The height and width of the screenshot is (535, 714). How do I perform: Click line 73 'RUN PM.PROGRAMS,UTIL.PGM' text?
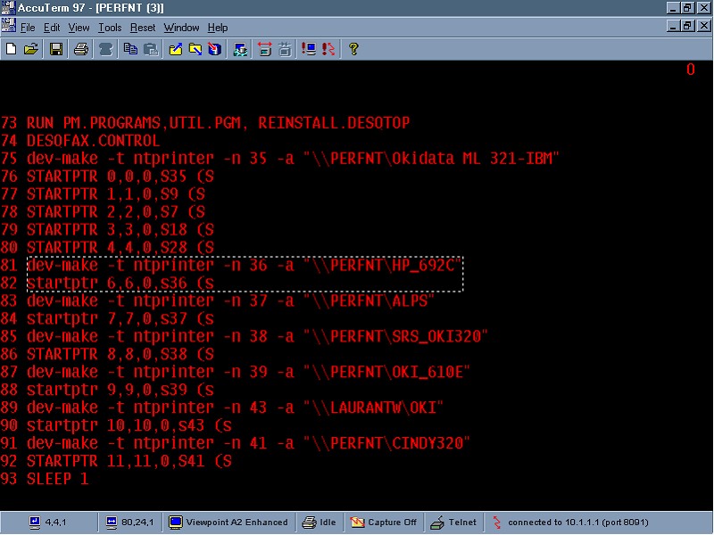pos(133,123)
